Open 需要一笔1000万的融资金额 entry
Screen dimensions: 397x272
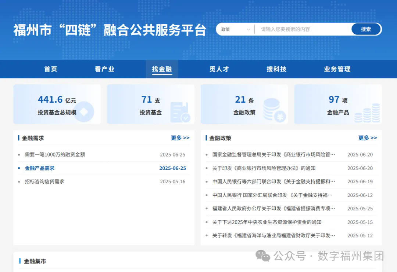(x=55, y=155)
